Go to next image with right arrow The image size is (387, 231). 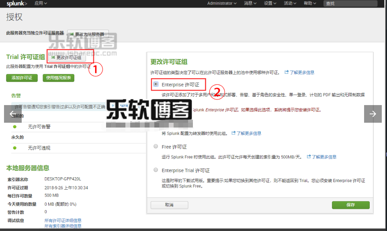click(x=373, y=114)
